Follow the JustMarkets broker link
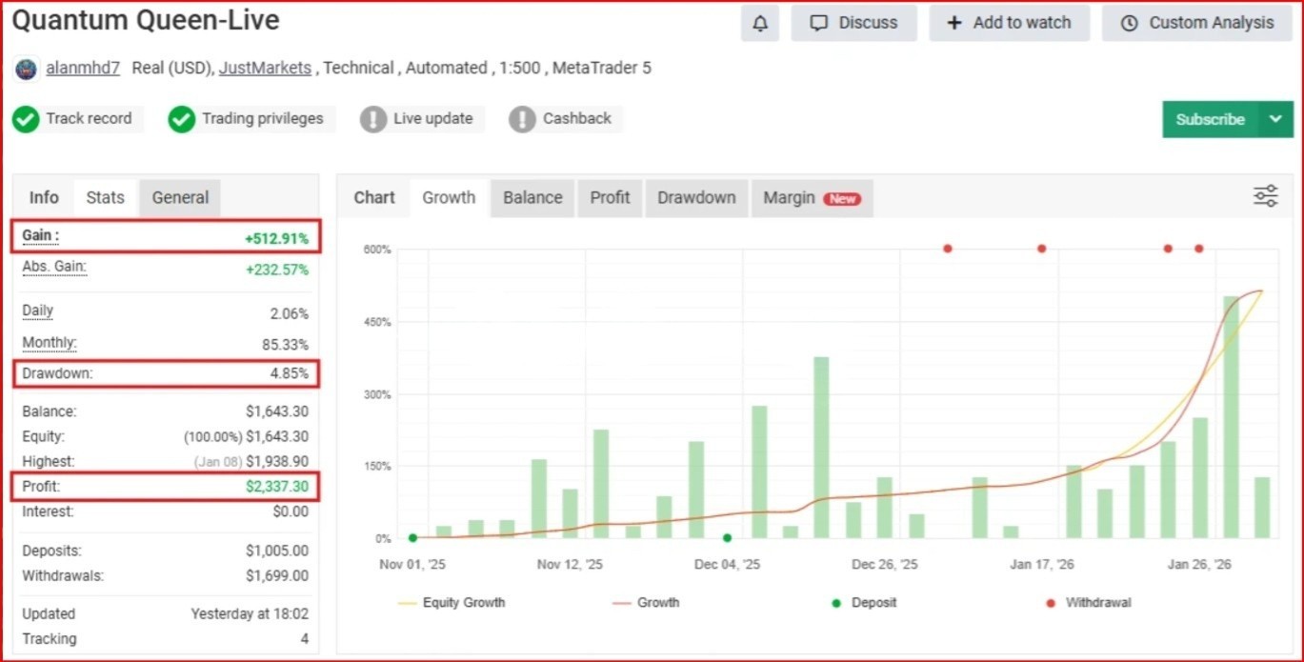The image size is (1304, 662). tap(265, 69)
